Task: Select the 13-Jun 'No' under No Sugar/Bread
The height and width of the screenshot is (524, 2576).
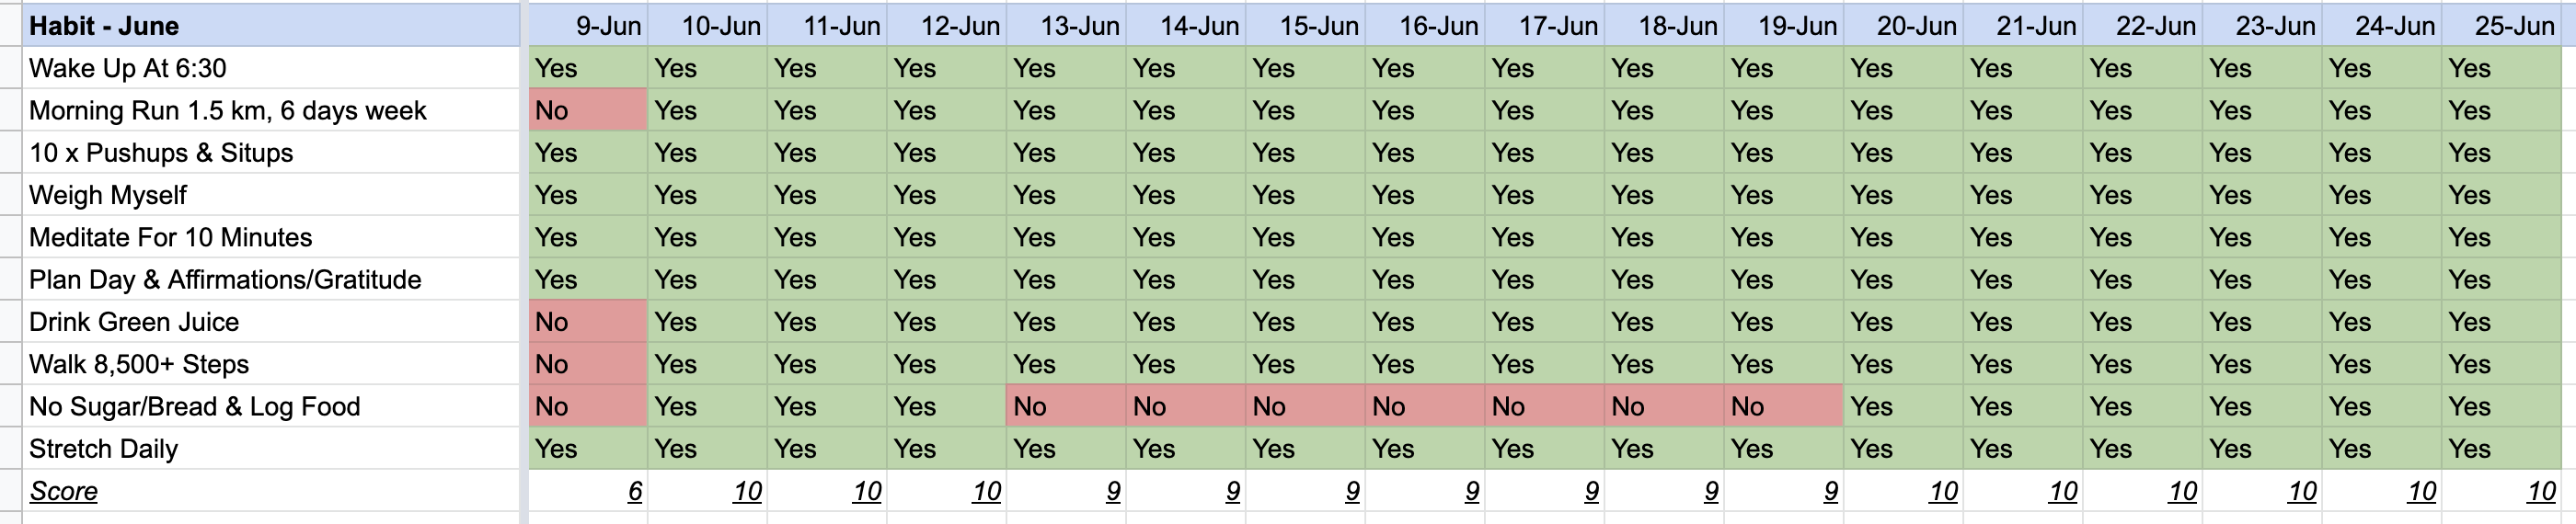Action: click(x=1066, y=406)
